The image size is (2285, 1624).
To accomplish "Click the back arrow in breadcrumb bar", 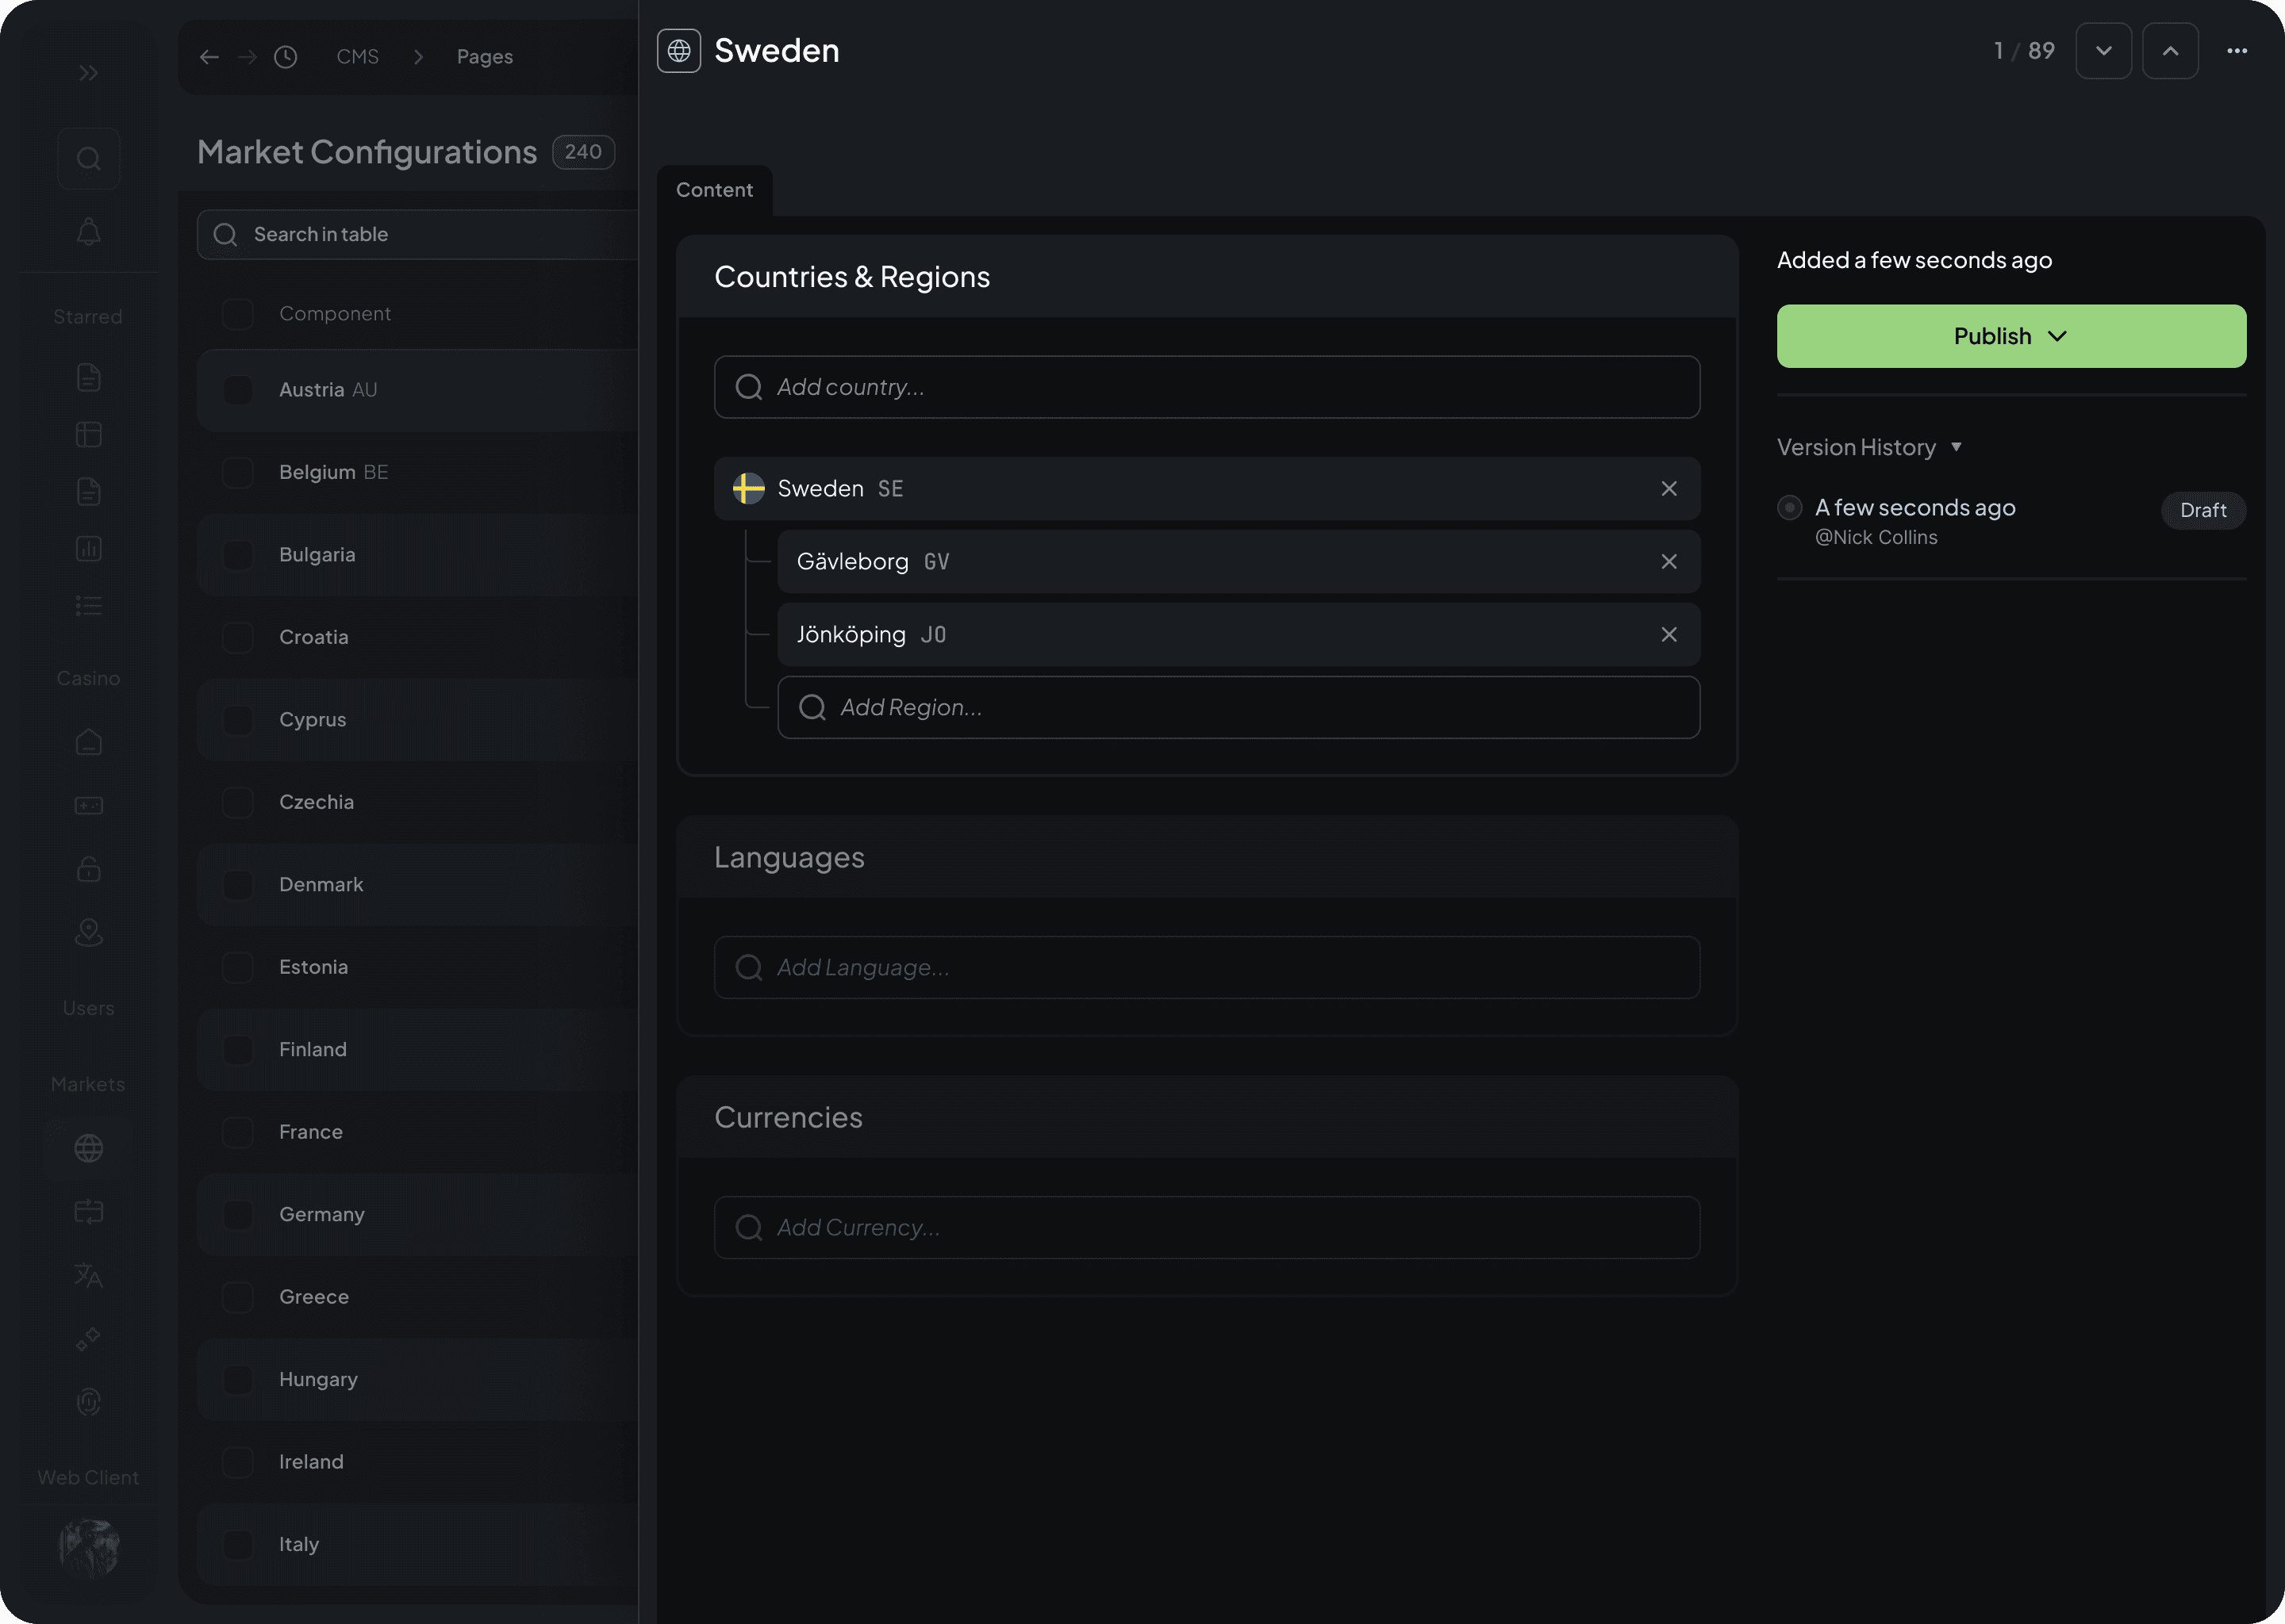I will [209, 57].
